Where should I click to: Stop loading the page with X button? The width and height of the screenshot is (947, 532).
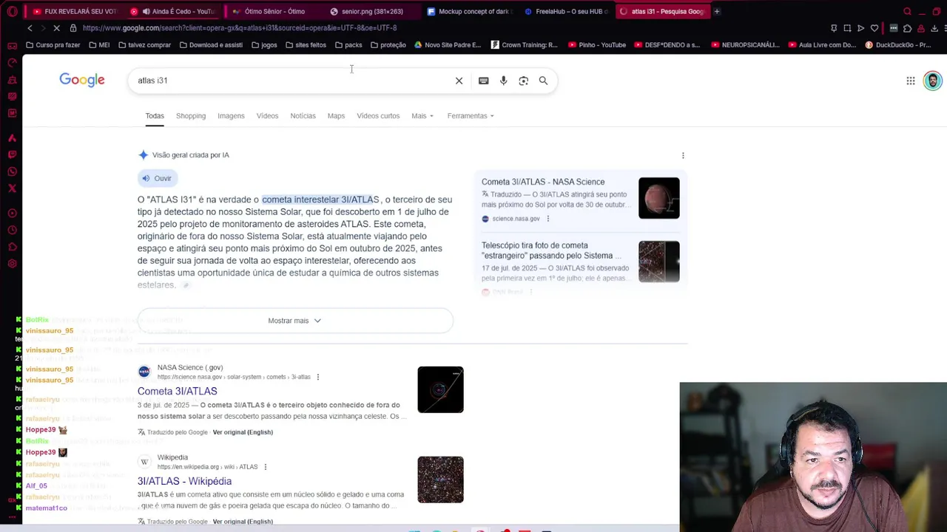click(57, 28)
